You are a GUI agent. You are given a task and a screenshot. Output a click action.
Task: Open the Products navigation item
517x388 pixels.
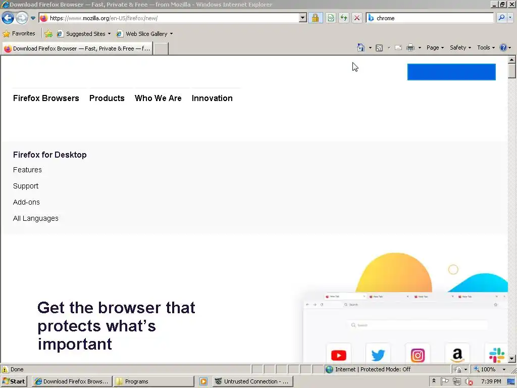coord(107,99)
